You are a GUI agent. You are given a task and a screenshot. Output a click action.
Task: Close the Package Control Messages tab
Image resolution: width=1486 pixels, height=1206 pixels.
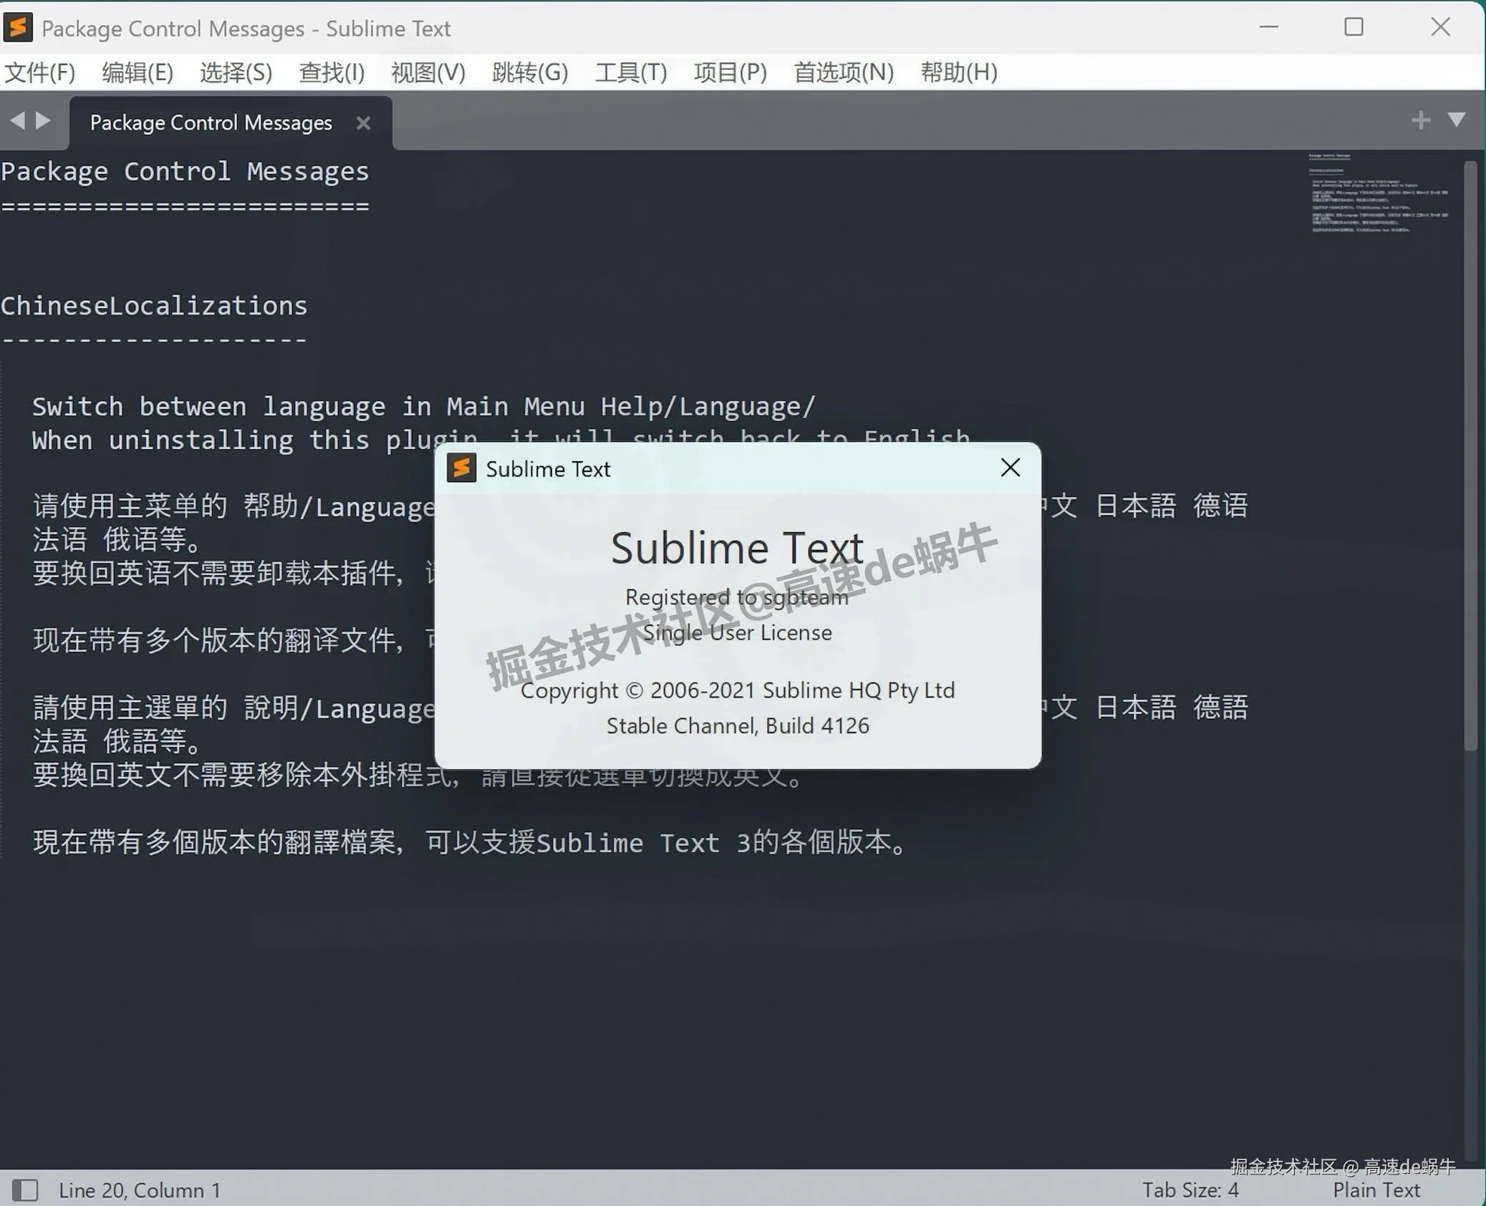pyautogui.click(x=363, y=122)
